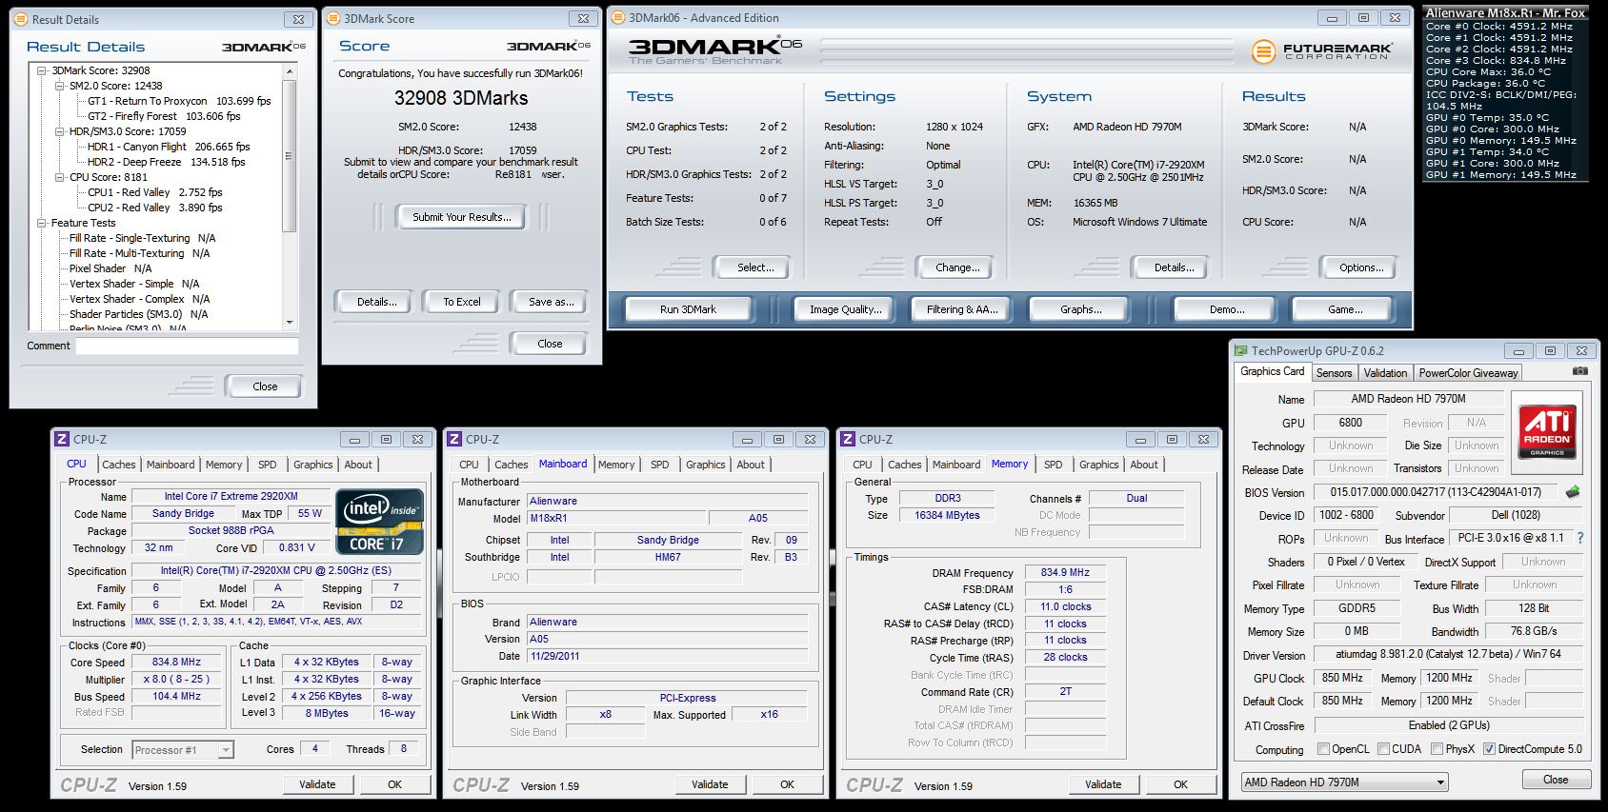Select the Pixel Shader row
The height and width of the screenshot is (812, 1608).
coord(111,268)
